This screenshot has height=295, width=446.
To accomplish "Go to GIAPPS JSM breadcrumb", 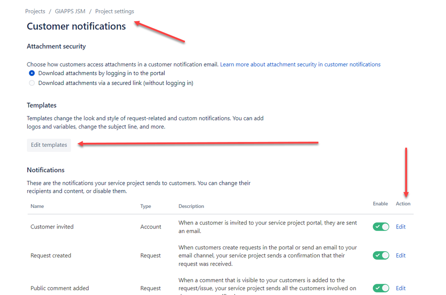I will point(70,11).
